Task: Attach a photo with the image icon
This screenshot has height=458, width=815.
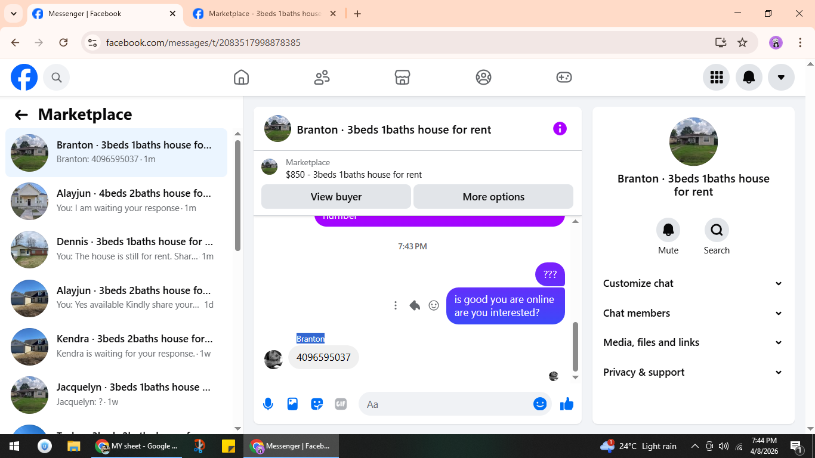Action: point(292,404)
